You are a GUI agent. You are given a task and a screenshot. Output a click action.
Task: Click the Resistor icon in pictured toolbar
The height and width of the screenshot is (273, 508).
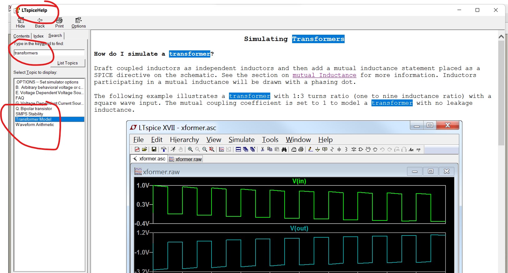pos(332,149)
